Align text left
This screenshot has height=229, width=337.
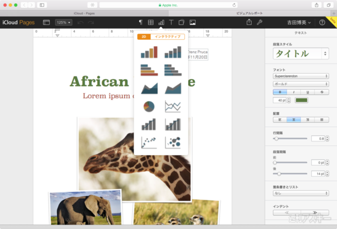(280, 120)
